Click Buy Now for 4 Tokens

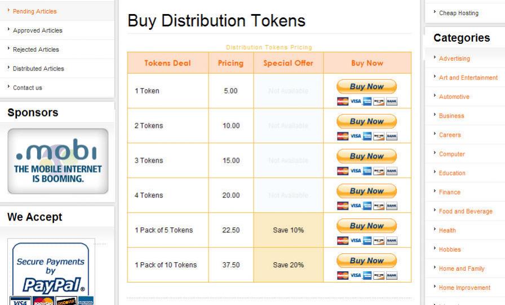click(366, 191)
